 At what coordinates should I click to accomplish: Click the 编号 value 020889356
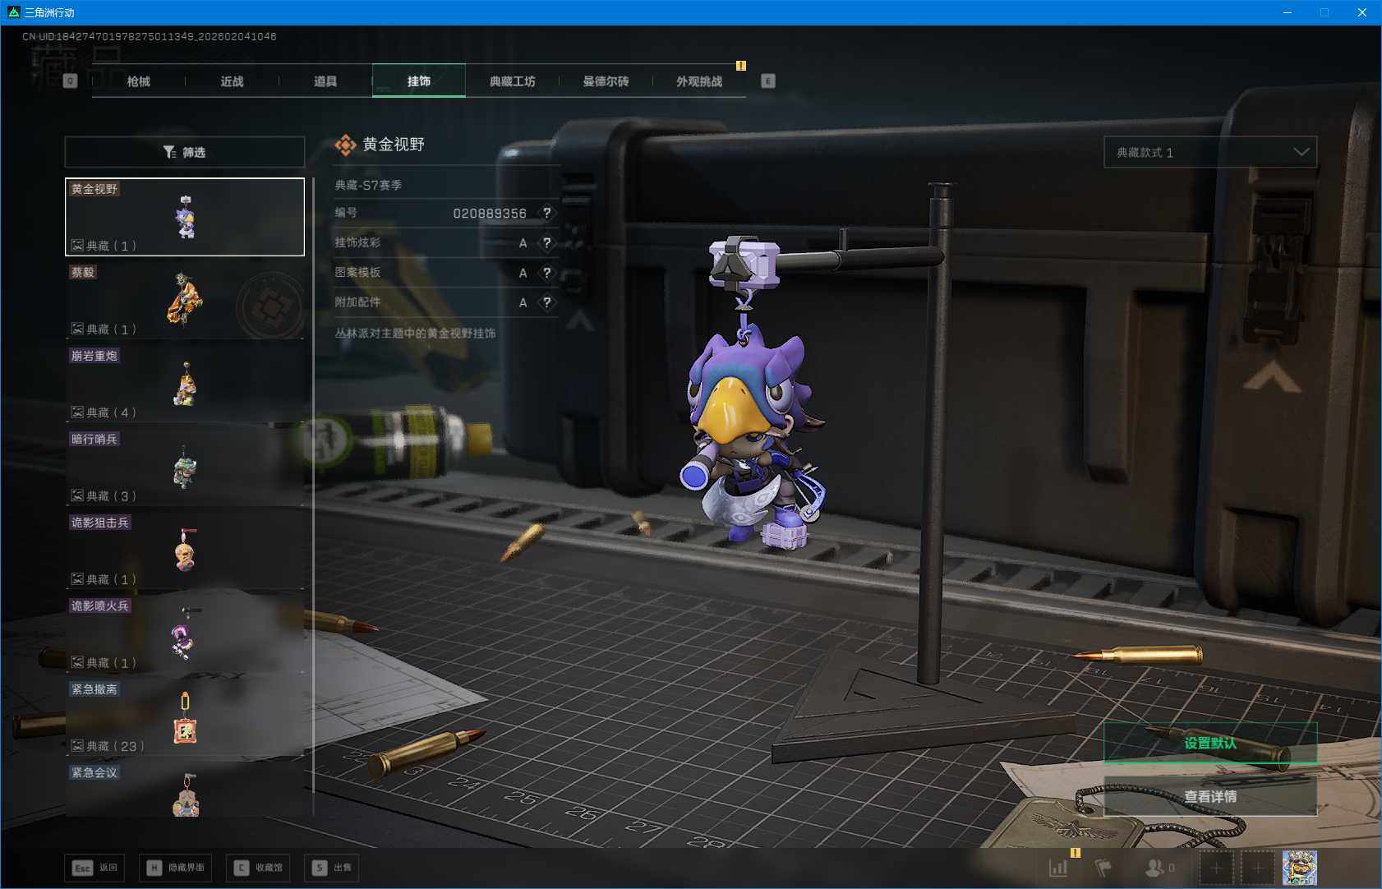pyautogui.click(x=490, y=214)
